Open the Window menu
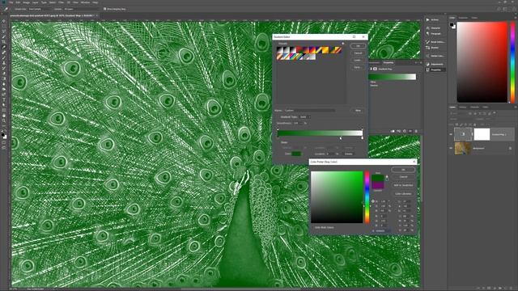The image size is (518, 291). [x=85, y=2]
